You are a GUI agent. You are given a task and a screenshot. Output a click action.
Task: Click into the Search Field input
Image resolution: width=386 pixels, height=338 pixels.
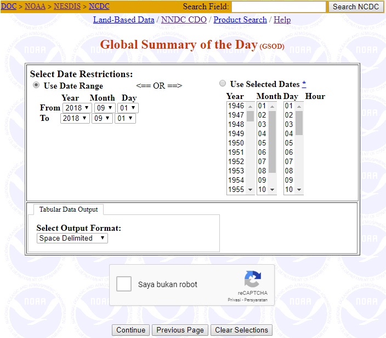pyautogui.click(x=279, y=7)
